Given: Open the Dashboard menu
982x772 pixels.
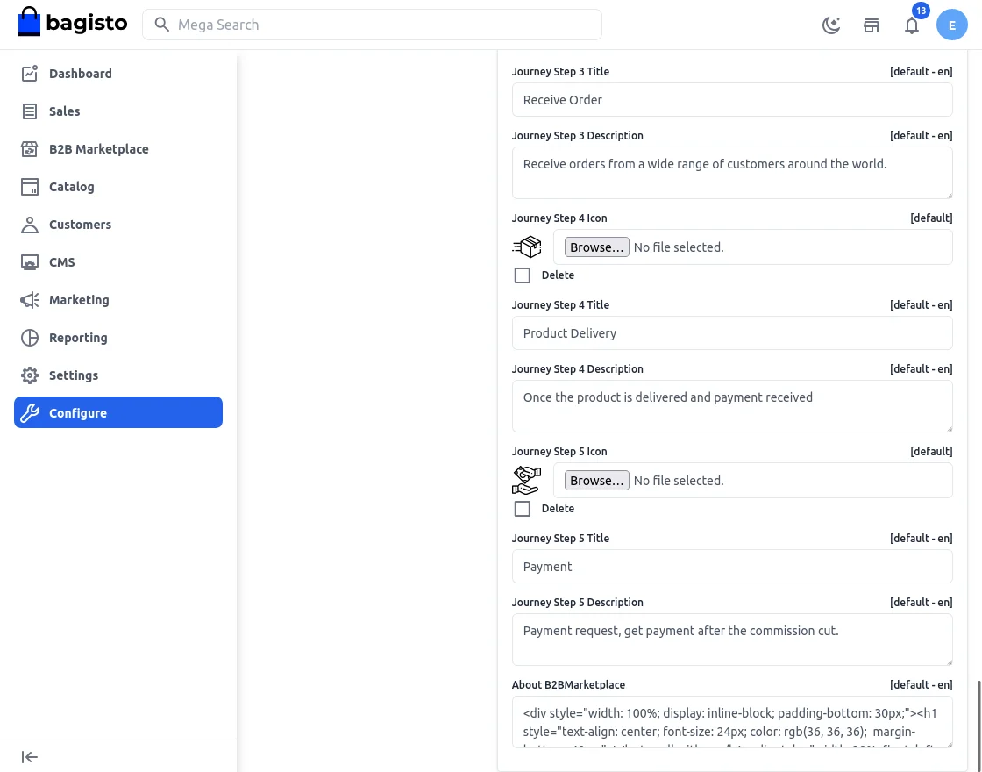Looking at the screenshot, I should point(81,74).
